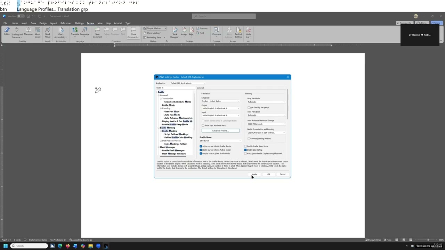Click the Word title bar Search field
This screenshot has width=445, height=250.
pyautogui.click(x=224, y=16)
